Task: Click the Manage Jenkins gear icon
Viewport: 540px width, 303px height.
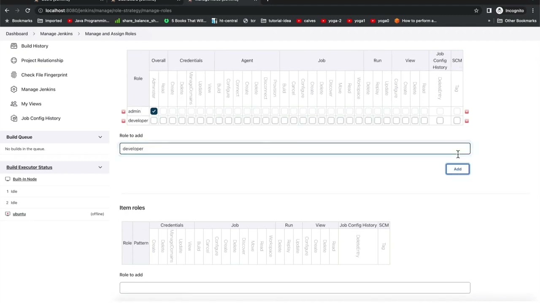Action: tap(14, 89)
